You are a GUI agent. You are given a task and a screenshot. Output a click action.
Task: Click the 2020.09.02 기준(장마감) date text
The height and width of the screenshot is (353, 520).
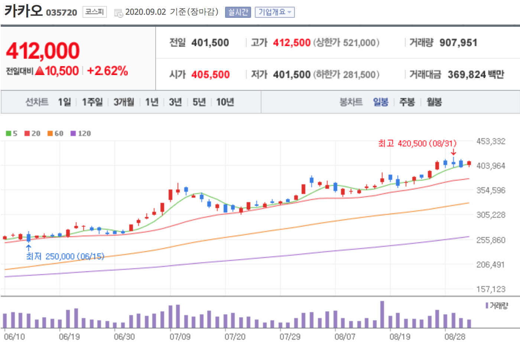click(x=172, y=12)
